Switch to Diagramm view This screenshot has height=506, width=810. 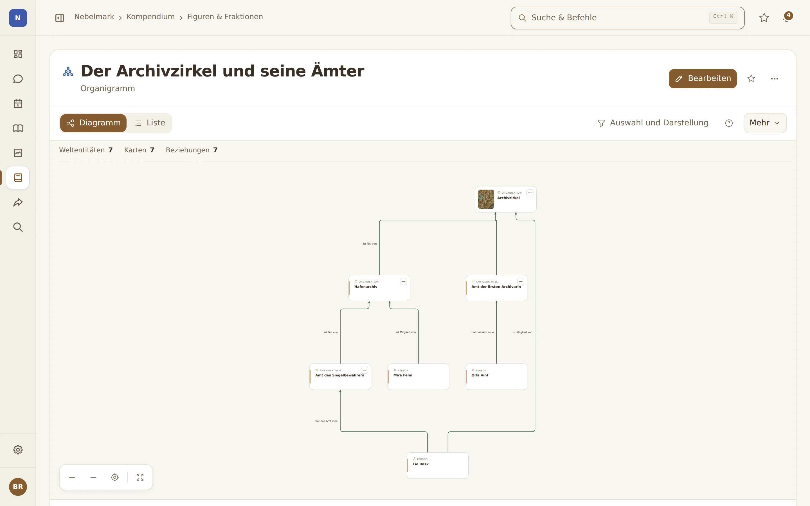coord(93,123)
